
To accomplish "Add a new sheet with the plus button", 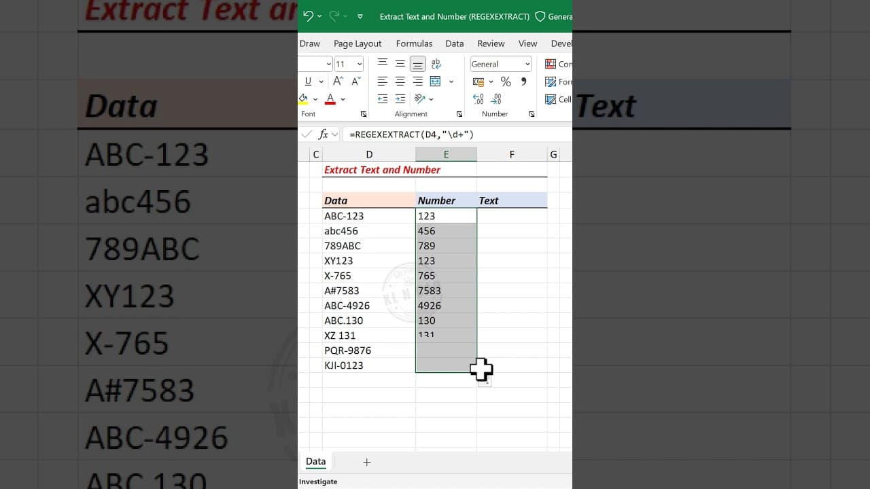I will [x=367, y=462].
